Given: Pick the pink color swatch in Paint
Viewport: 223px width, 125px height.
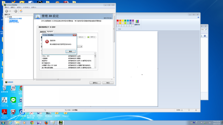Looking at the screenshot, I should coord(118,23).
